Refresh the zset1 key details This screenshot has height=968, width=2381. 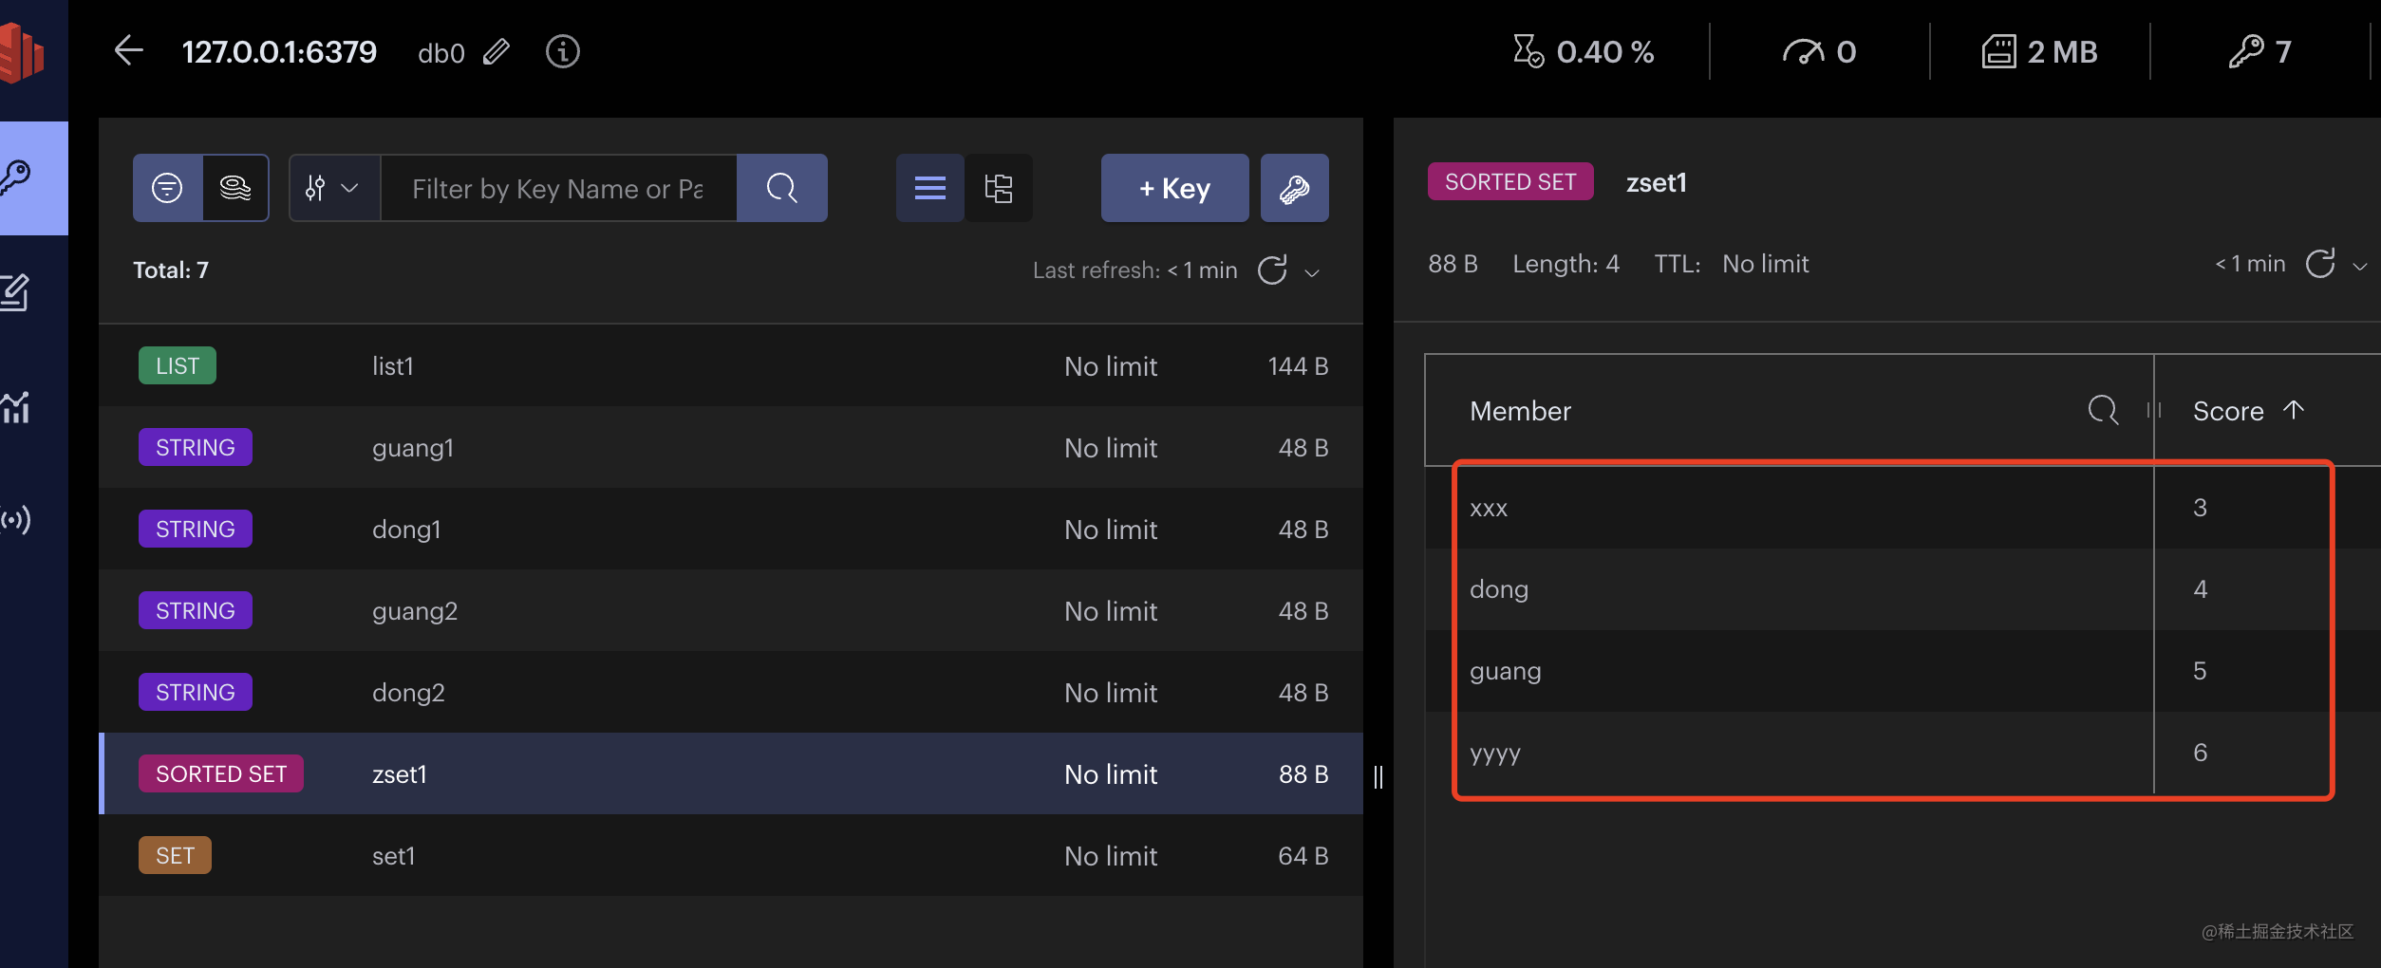[2319, 264]
